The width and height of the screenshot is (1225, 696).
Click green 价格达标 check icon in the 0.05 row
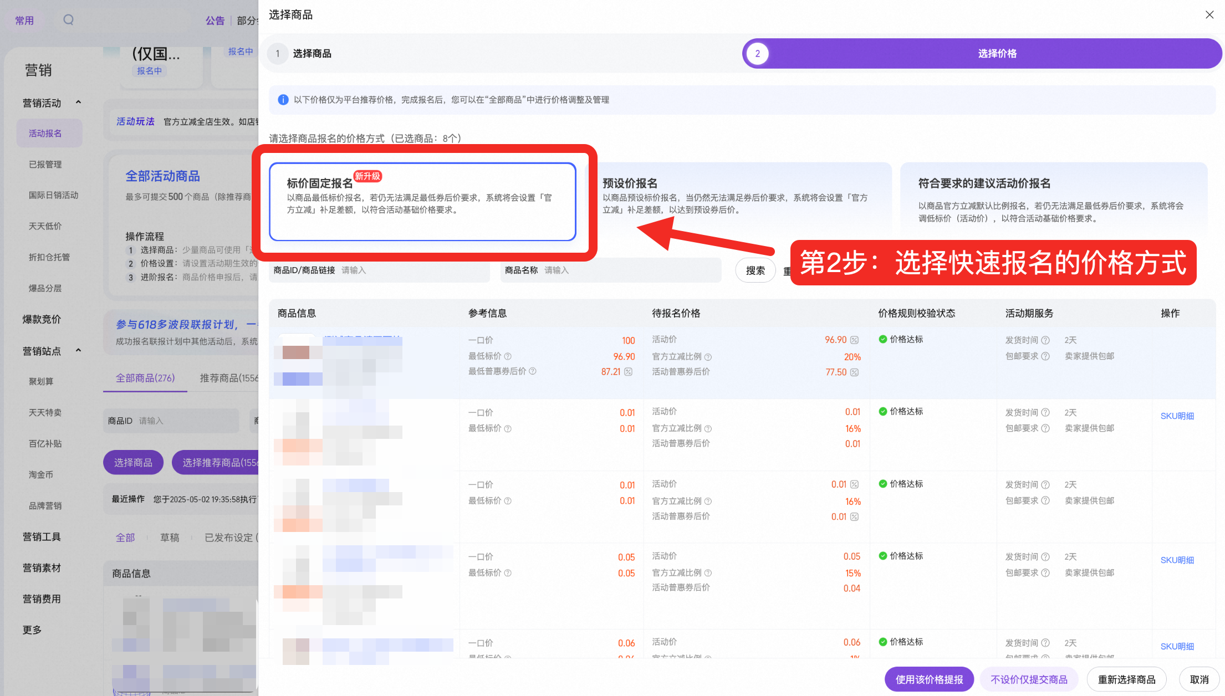[x=882, y=556]
